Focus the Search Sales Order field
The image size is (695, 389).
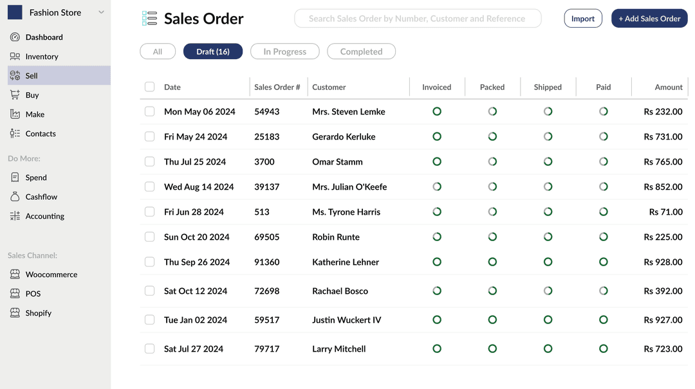click(417, 19)
